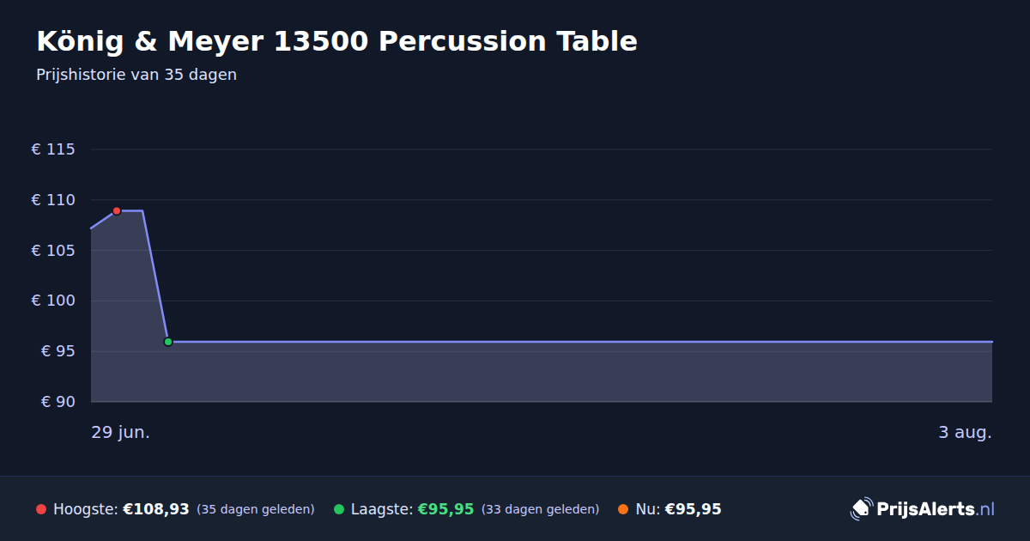Select the König & Meyer 13500 Percussion Table title
This screenshot has width=1030, height=541.
tap(336, 41)
